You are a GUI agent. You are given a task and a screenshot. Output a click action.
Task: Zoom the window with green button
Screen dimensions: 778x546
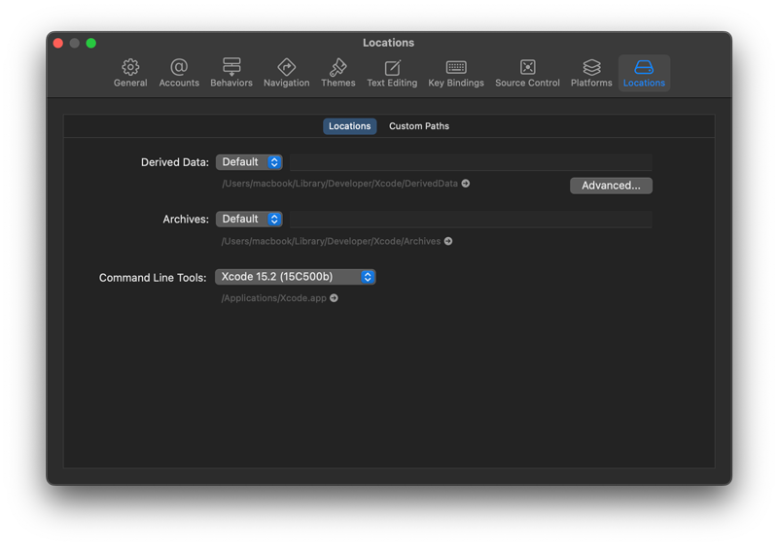click(x=90, y=43)
